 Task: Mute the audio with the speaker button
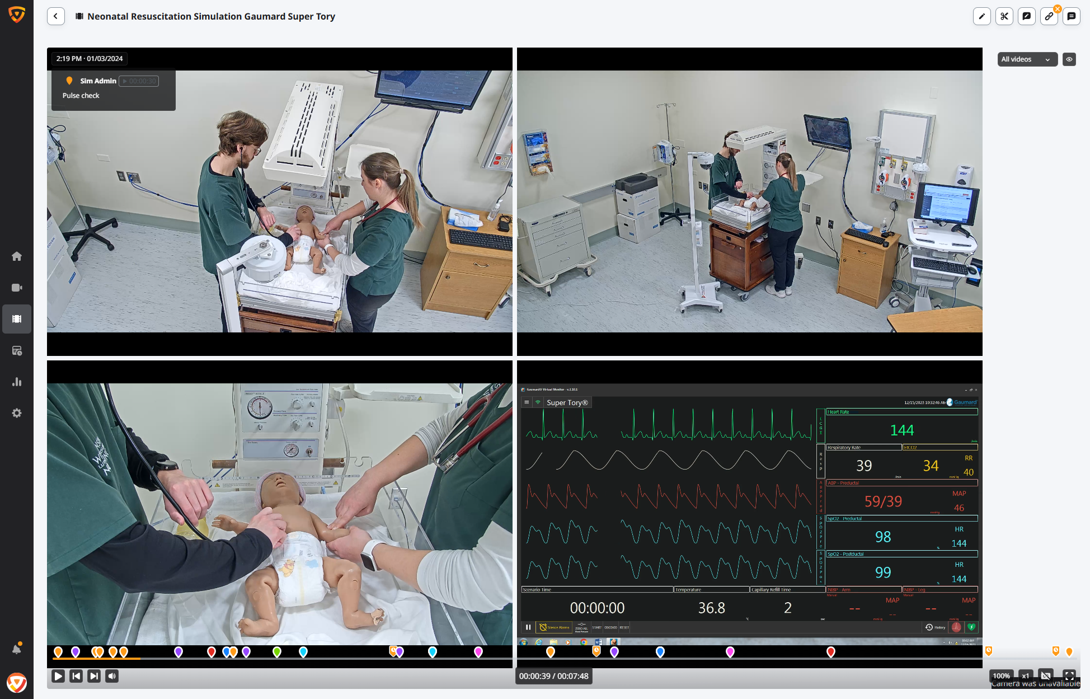112,676
